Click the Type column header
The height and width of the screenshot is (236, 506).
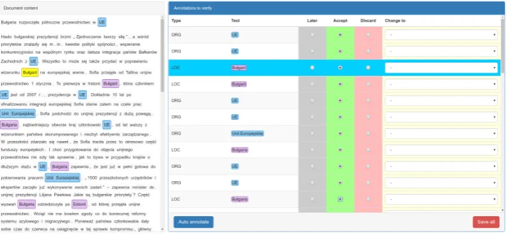click(x=176, y=20)
